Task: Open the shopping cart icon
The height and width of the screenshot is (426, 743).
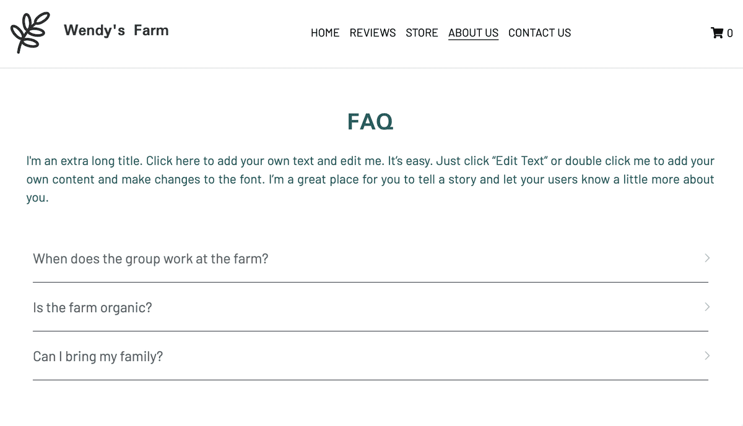Action: pyautogui.click(x=717, y=33)
